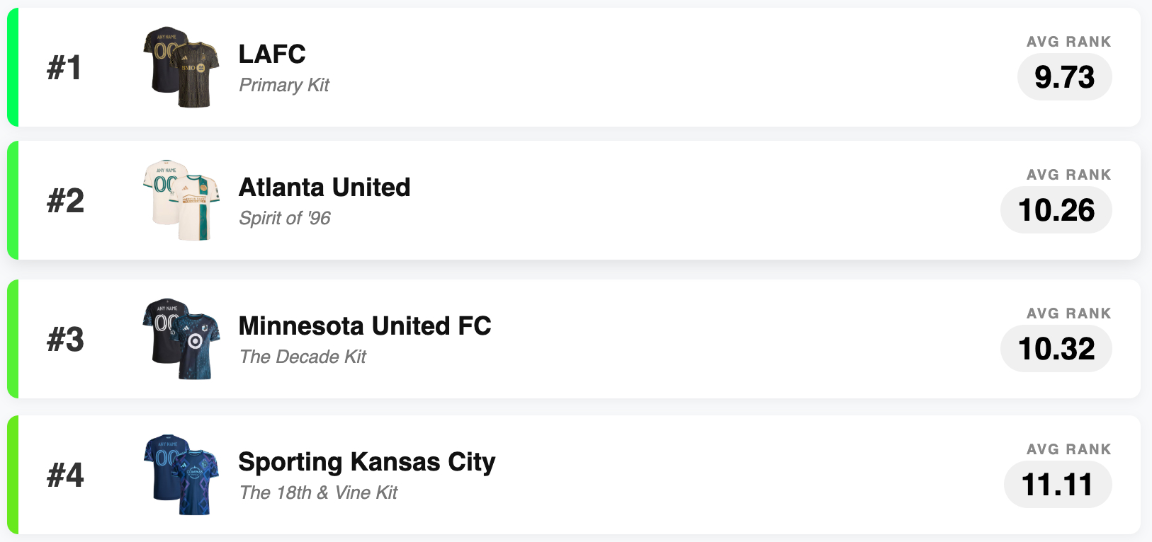
Task: Select the 10.32 avg rank pill
Action: click(x=1056, y=349)
